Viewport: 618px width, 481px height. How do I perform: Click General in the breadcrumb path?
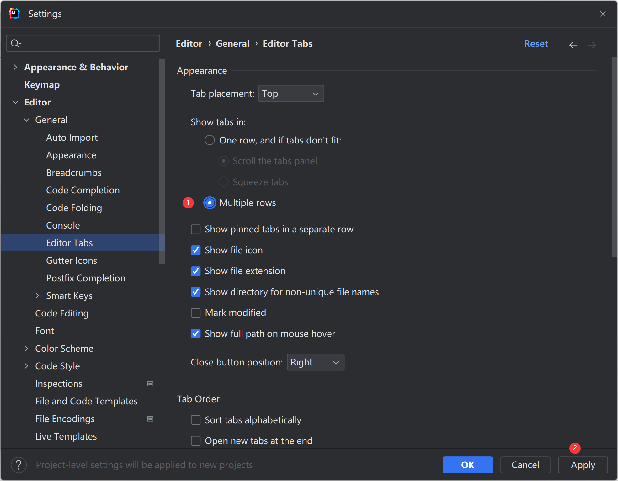pyautogui.click(x=232, y=44)
